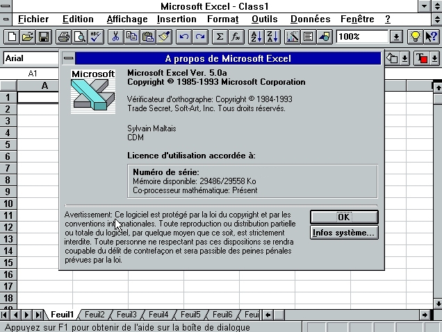
Task: Click the zoom 100% field
Action: pyautogui.click(x=363, y=37)
